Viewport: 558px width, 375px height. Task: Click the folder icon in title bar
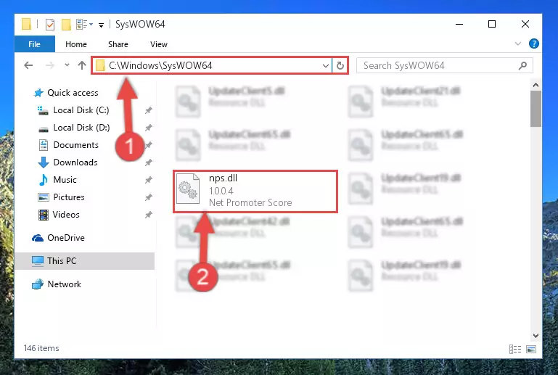[26, 24]
